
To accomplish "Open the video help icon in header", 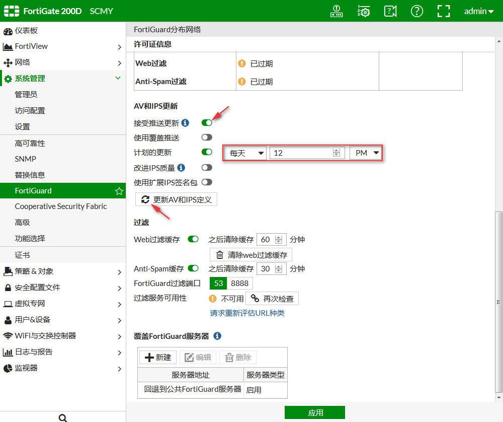I will (x=390, y=11).
